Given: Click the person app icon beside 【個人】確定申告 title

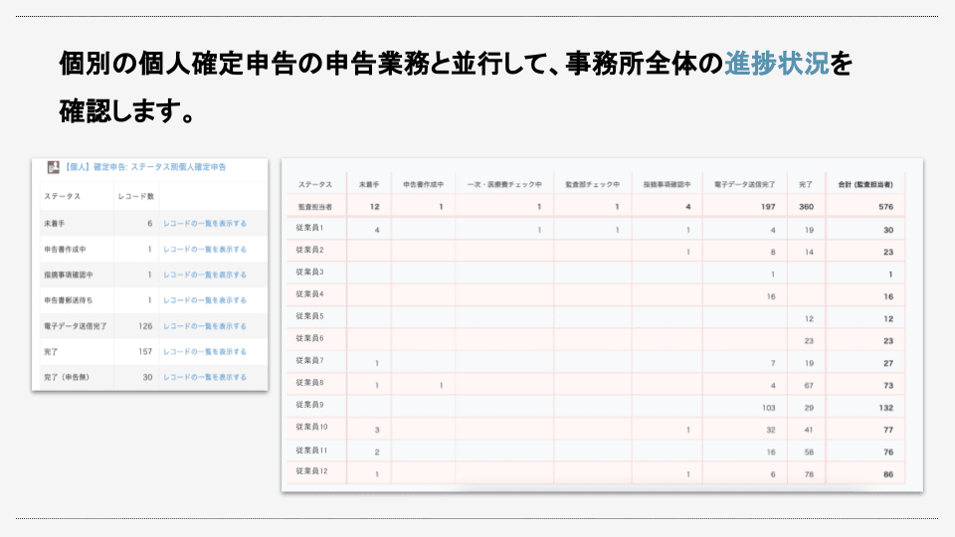Looking at the screenshot, I should pos(54,167).
